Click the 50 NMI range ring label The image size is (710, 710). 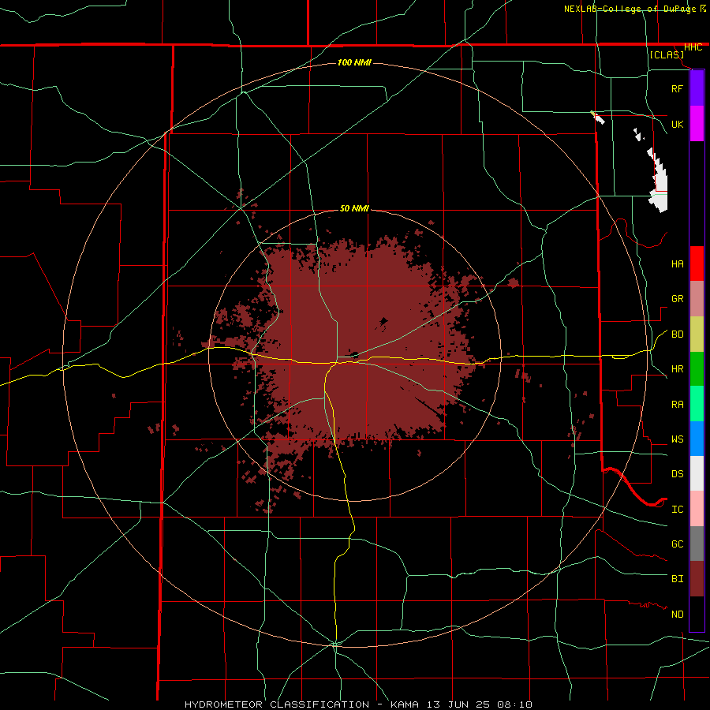pos(354,208)
